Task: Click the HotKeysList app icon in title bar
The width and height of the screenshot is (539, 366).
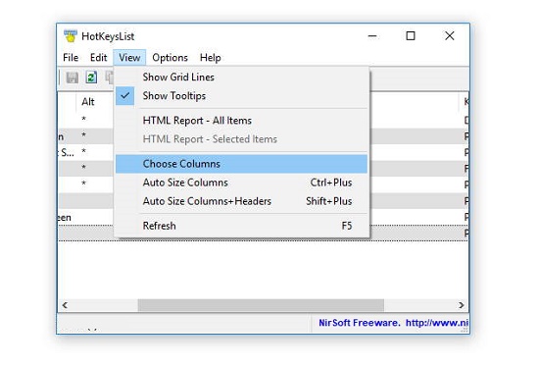Action: click(x=71, y=36)
